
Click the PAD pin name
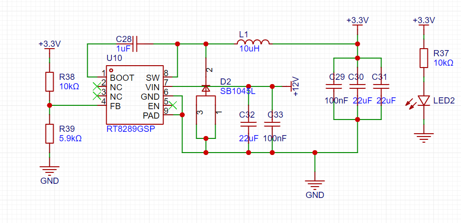(151, 115)
